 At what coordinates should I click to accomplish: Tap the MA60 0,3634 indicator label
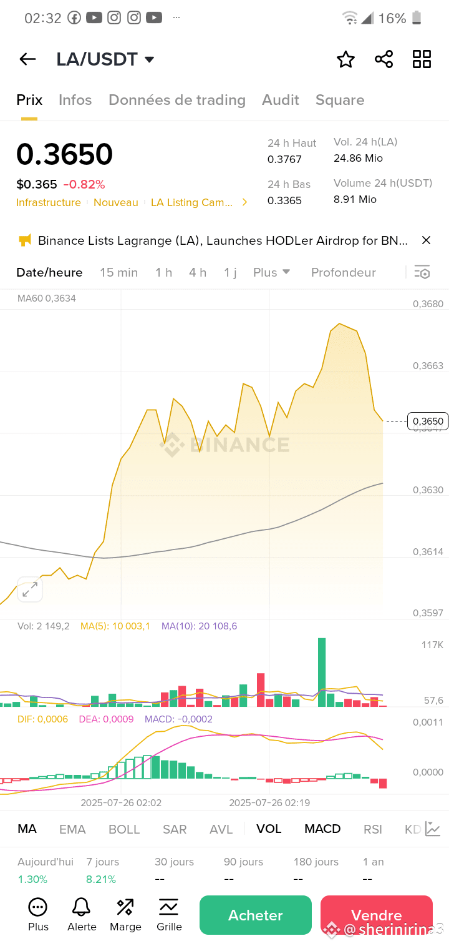point(47,298)
